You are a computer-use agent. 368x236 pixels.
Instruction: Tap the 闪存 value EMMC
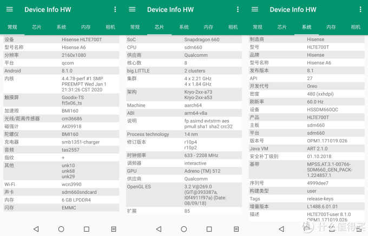69,208
